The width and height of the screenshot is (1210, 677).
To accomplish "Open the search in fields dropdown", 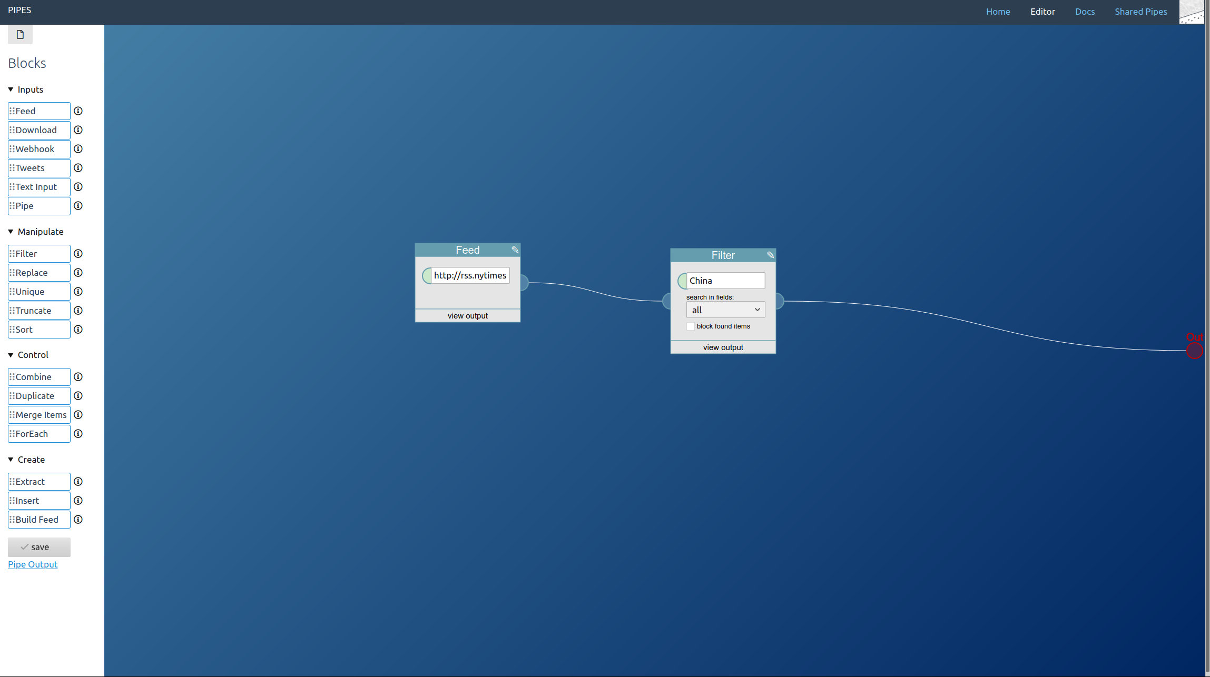I will click(x=725, y=310).
